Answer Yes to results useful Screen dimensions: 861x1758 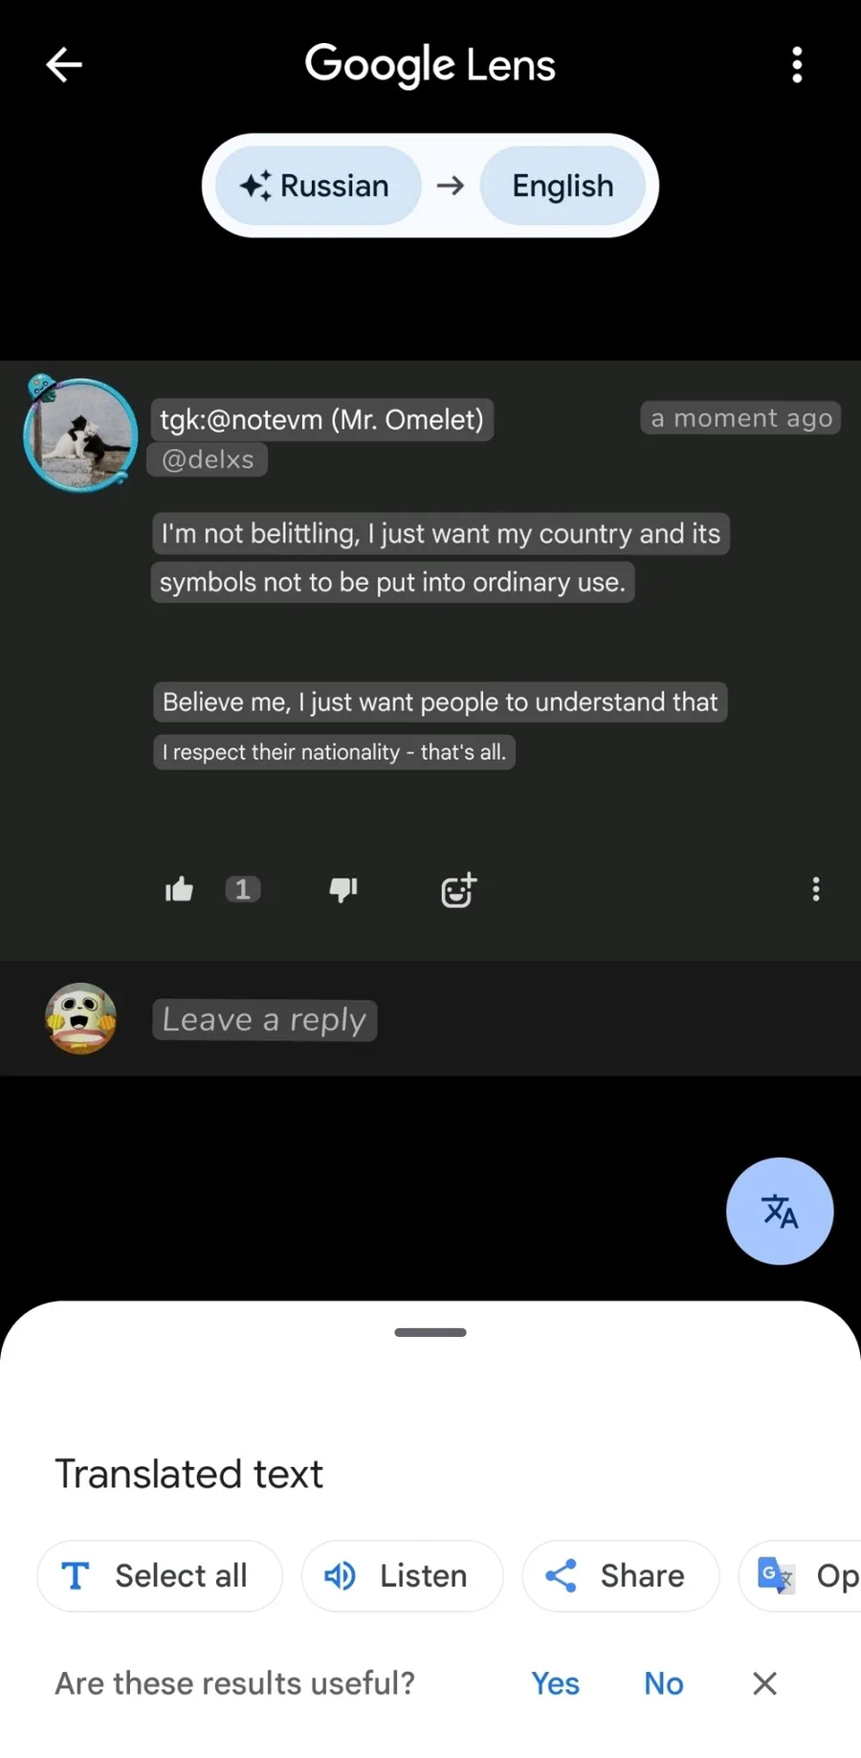click(x=555, y=1683)
